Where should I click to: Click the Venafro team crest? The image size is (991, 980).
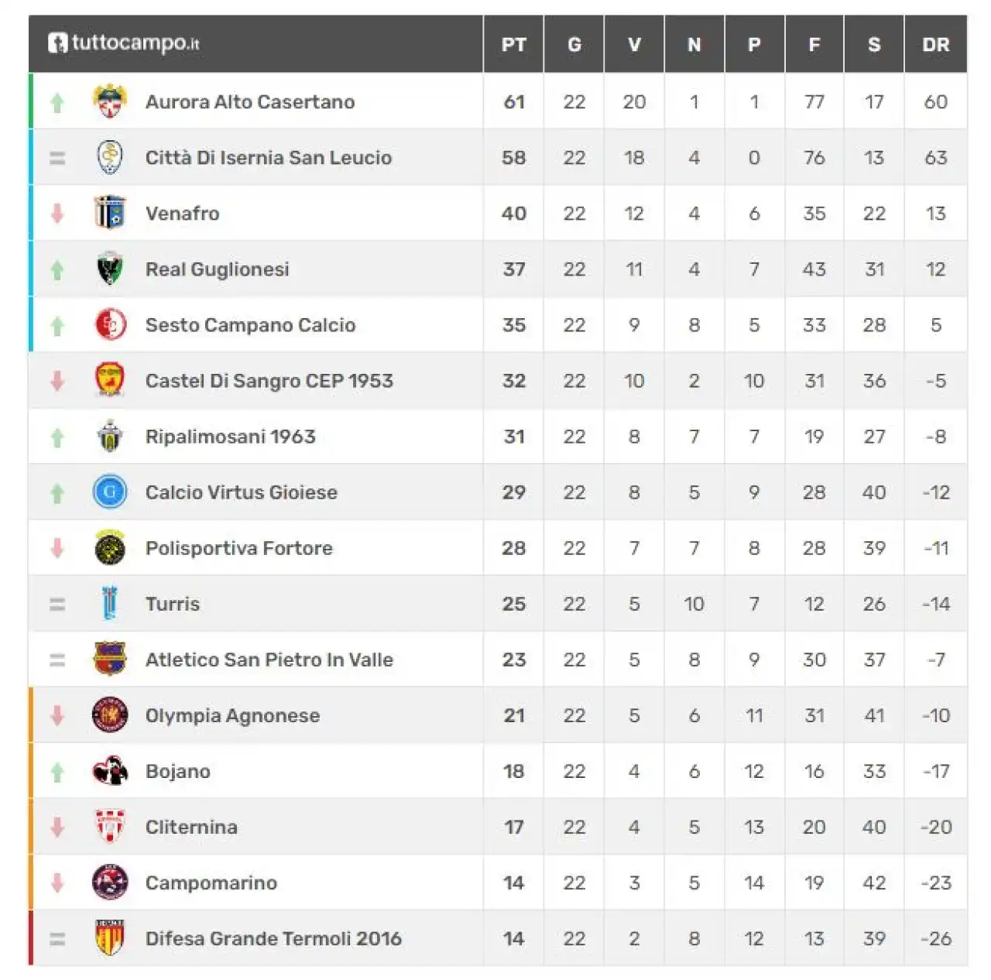click(x=110, y=213)
